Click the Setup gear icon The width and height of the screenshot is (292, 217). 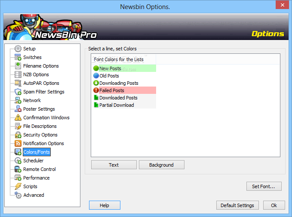point(18,49)
